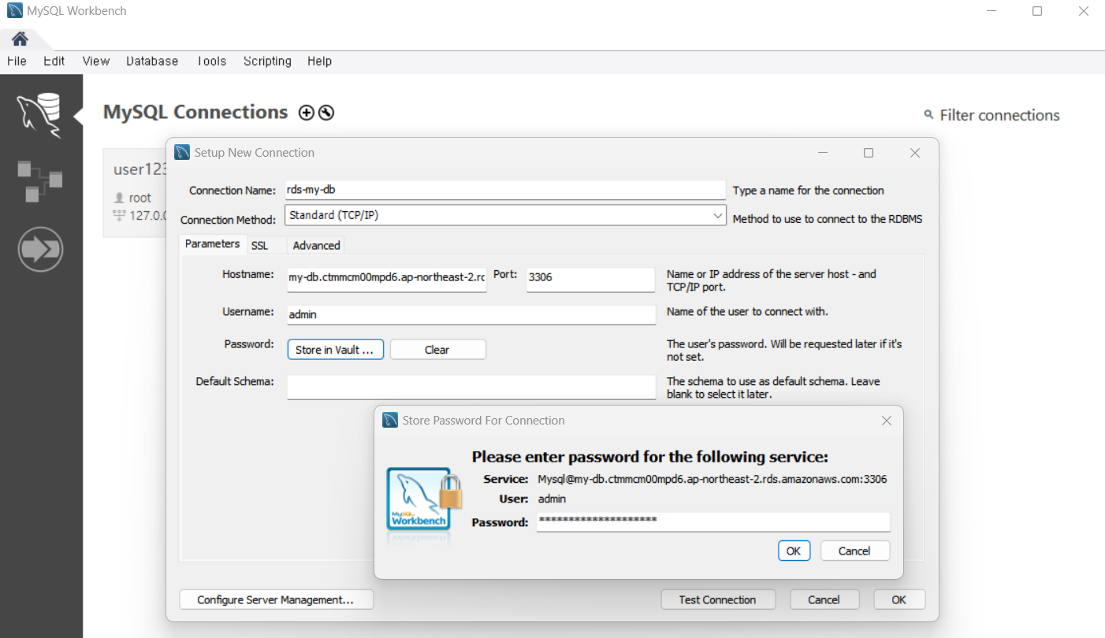
Task: Open the File menu
Action: coord(17,61)
